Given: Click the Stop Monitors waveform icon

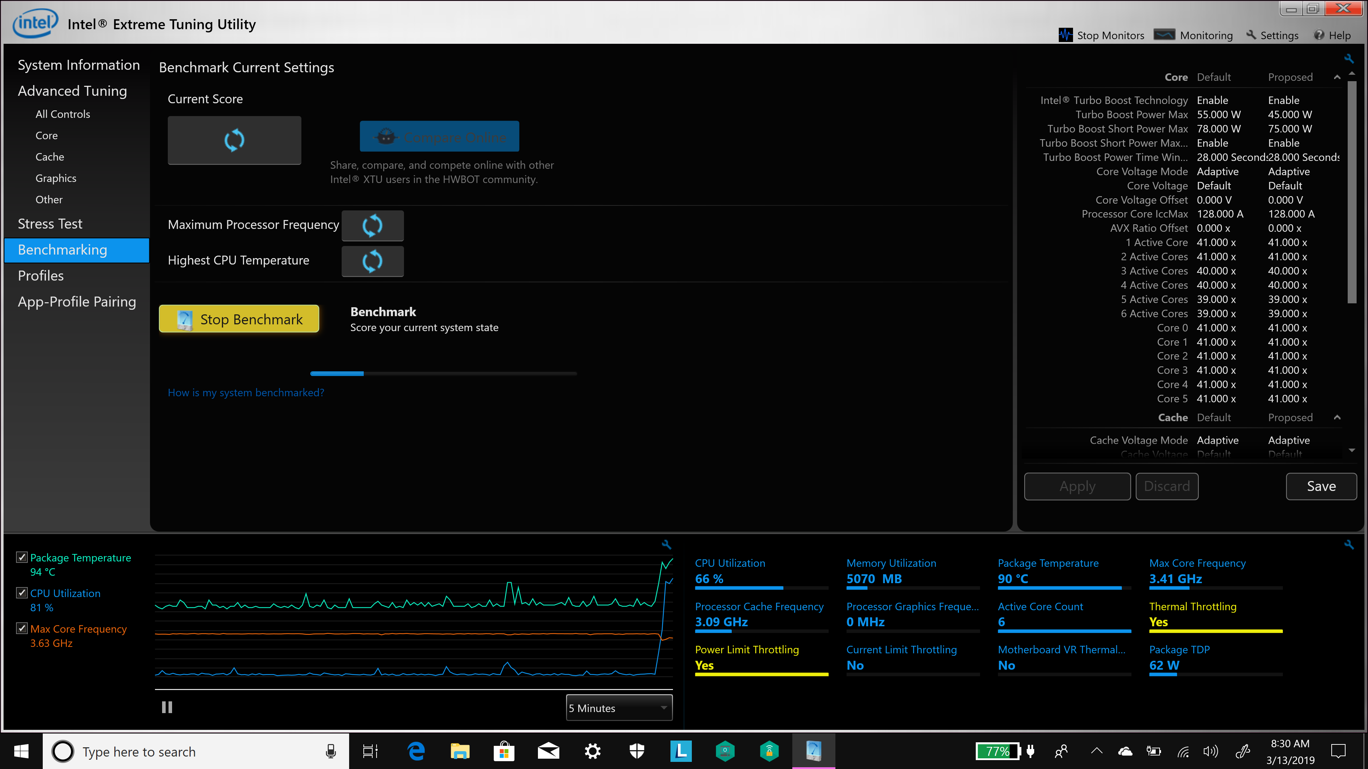Looking at the screenshot, I should coord(1065,35).
